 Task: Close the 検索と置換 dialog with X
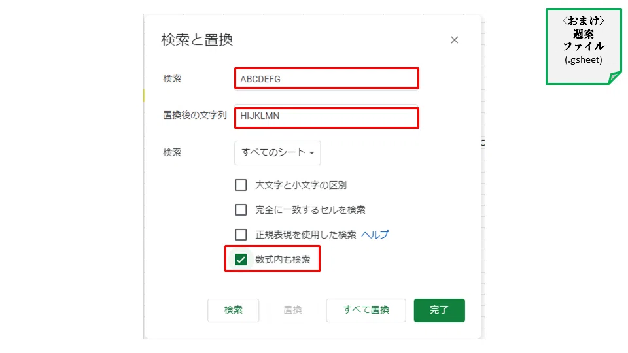pos(454,40)
